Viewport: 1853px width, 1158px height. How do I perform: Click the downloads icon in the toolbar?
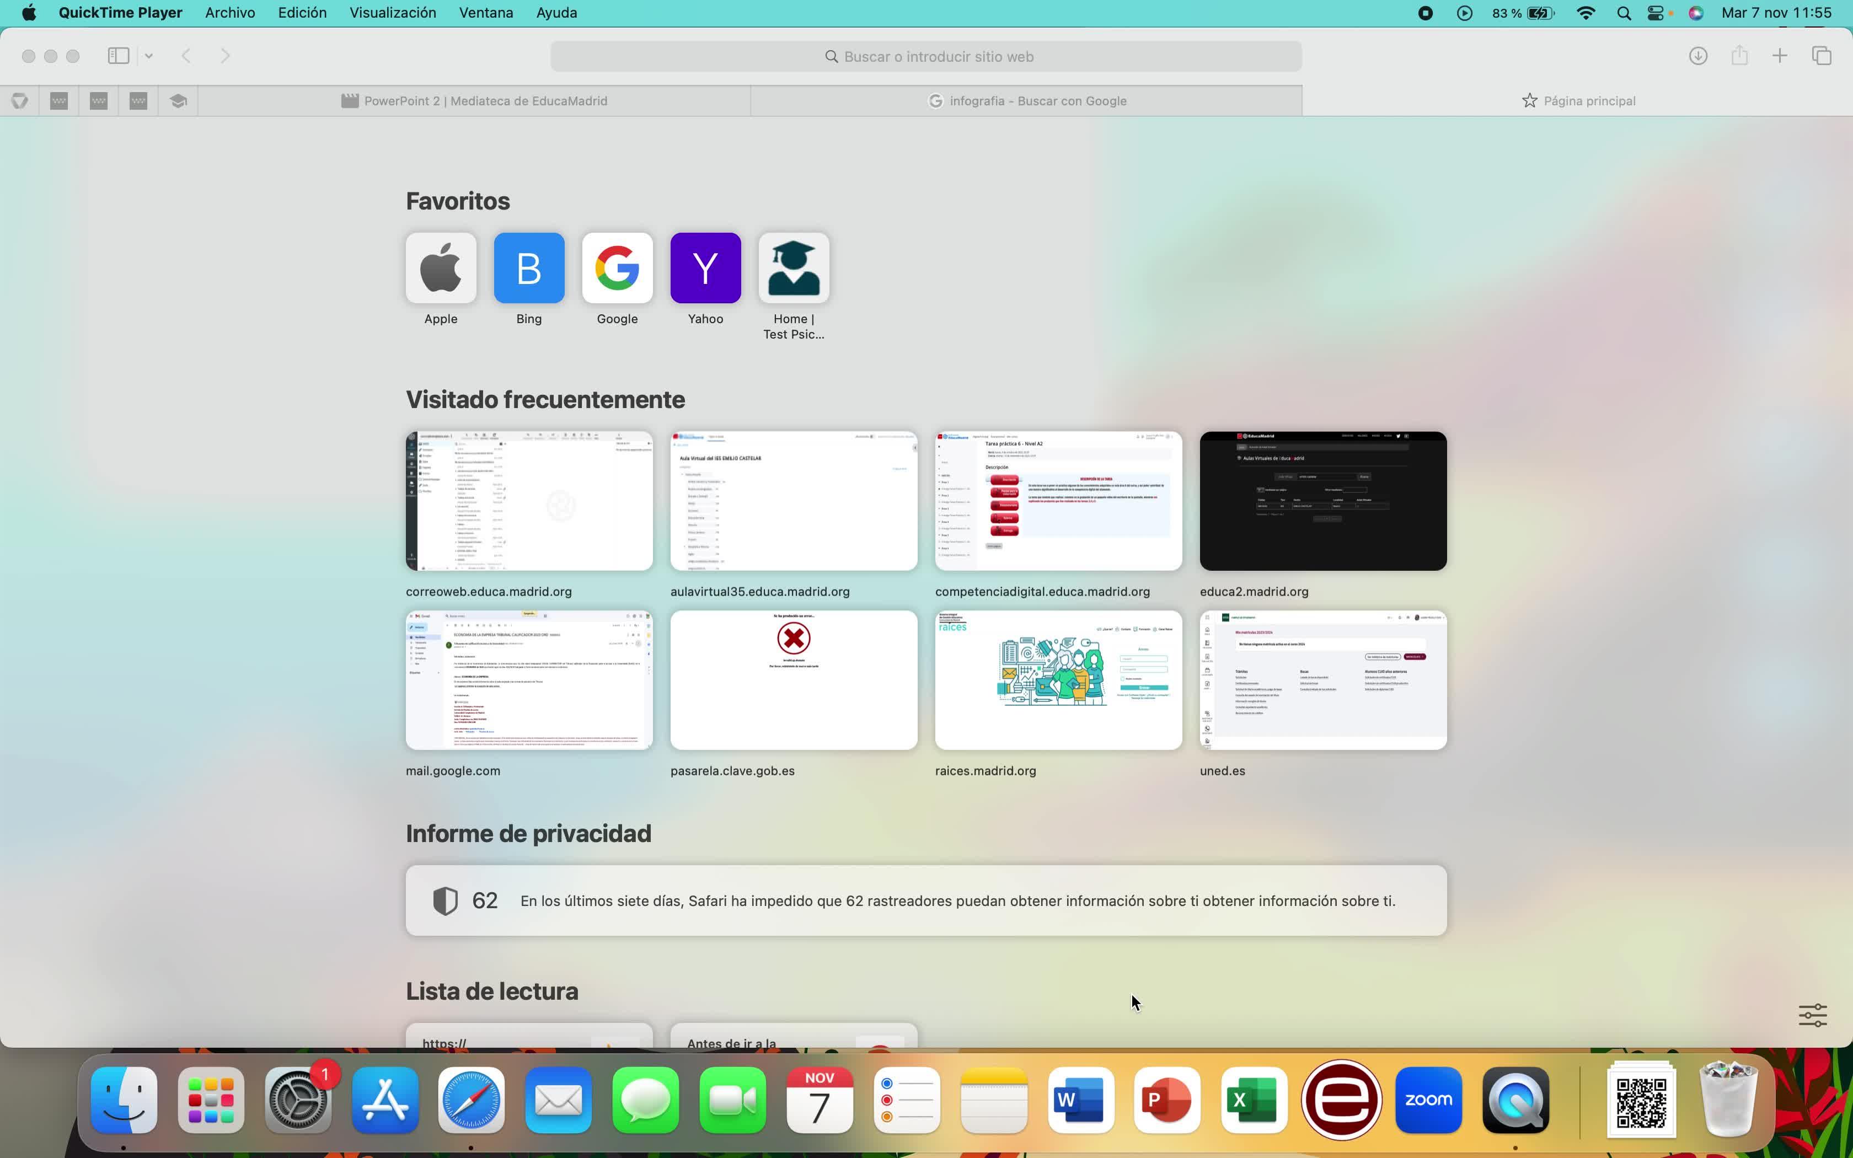(x=1697, y=56)
